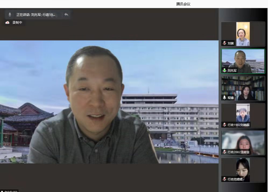Select the 行政范媛媛 video thumbnail

[x=243, y=170]
